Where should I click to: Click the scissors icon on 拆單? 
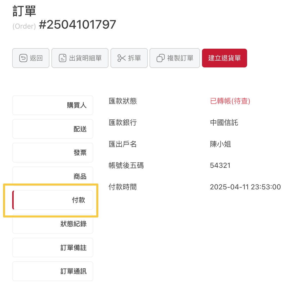coord(121,58)
